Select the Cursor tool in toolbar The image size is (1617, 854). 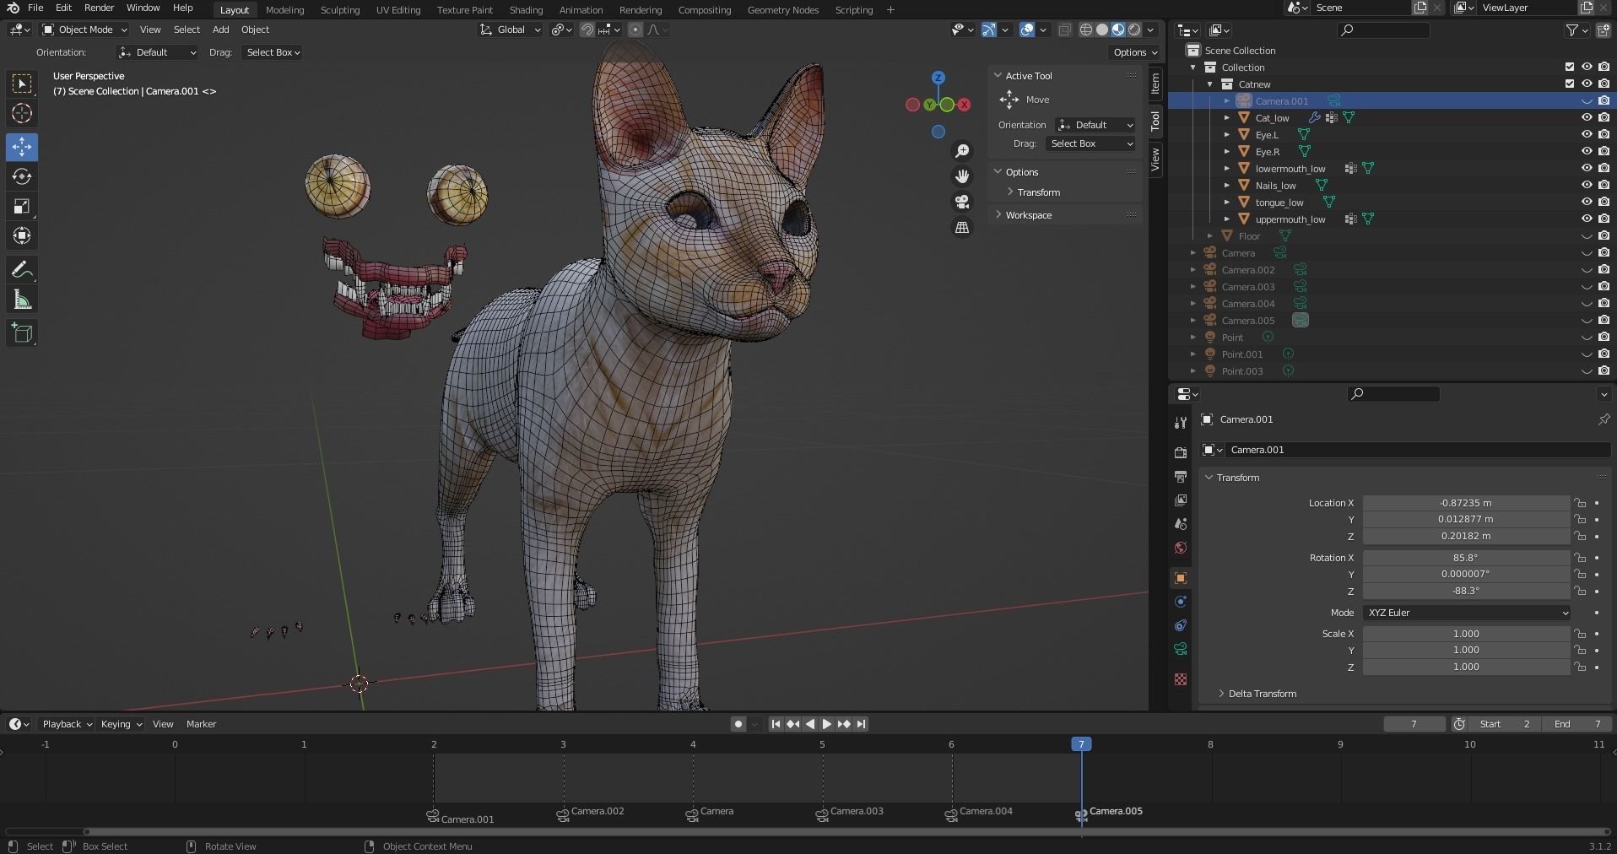pos(22,113)
